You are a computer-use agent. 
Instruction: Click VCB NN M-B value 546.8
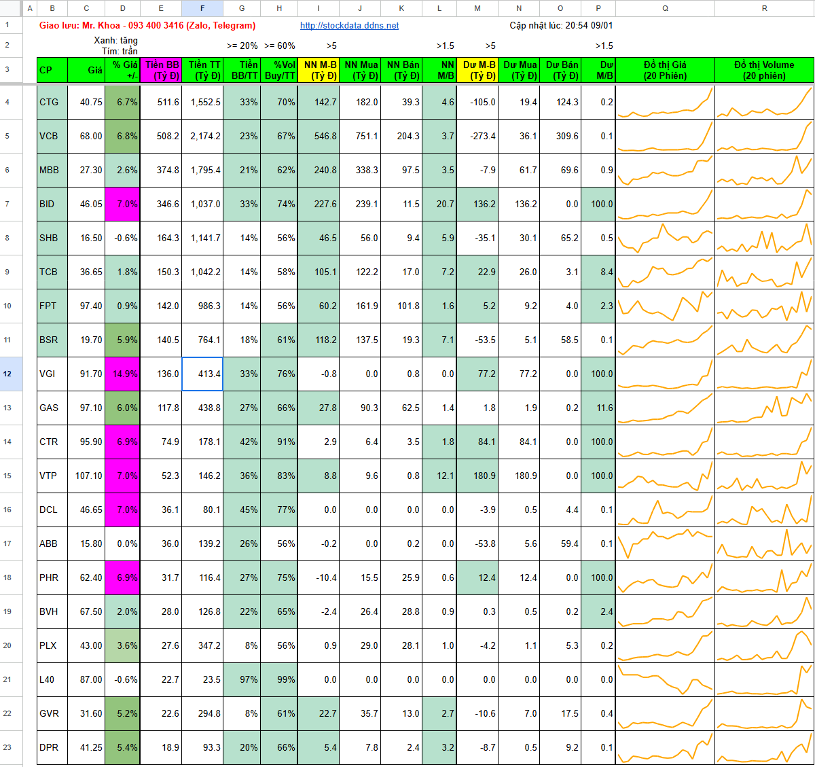(x=319, y=136)
